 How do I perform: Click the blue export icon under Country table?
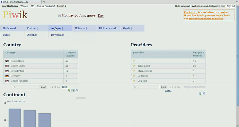77,90
